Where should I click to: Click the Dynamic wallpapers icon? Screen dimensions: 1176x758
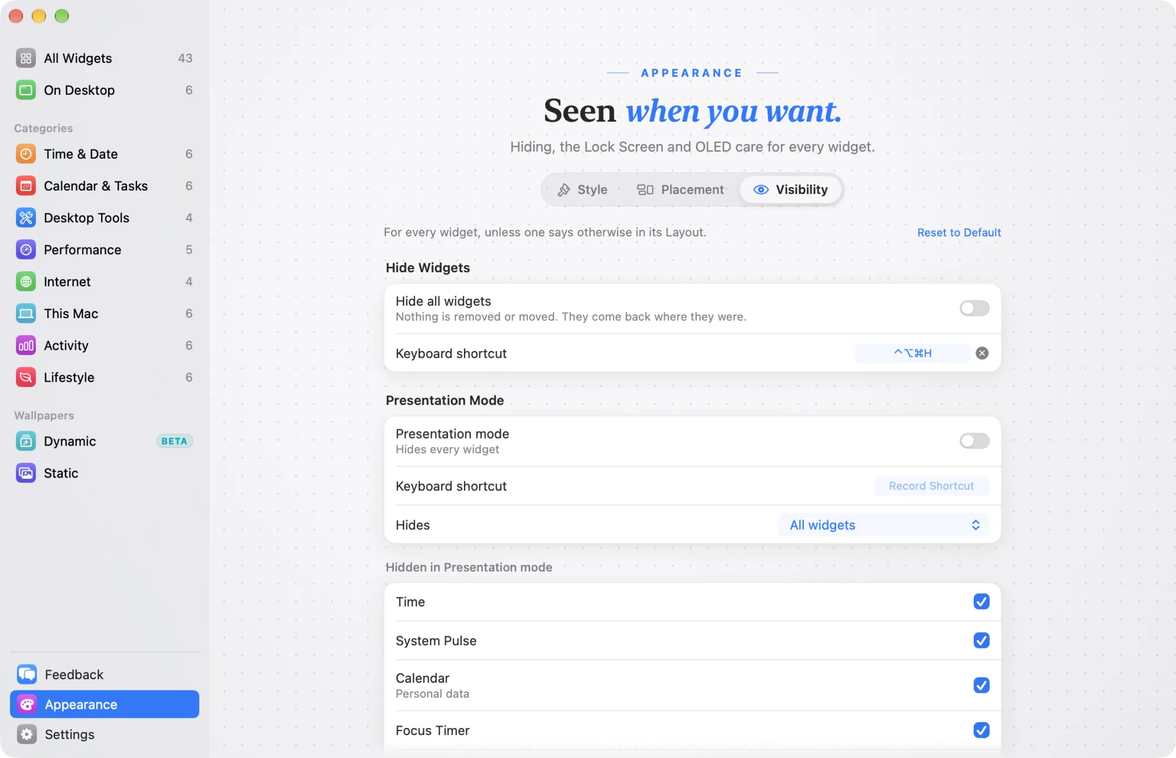coord(26,441)
